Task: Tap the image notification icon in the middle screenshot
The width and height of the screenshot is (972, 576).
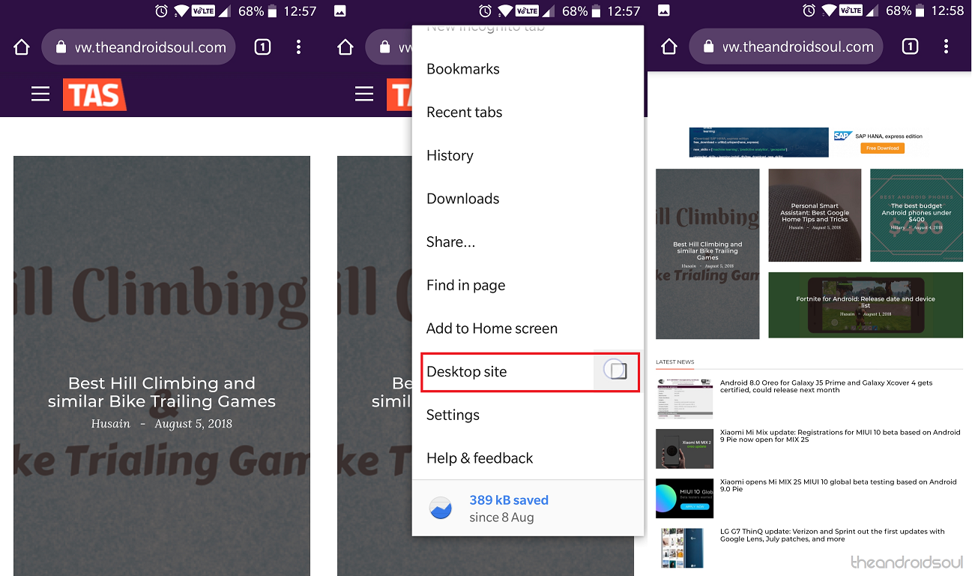Action: pos(339,11)
